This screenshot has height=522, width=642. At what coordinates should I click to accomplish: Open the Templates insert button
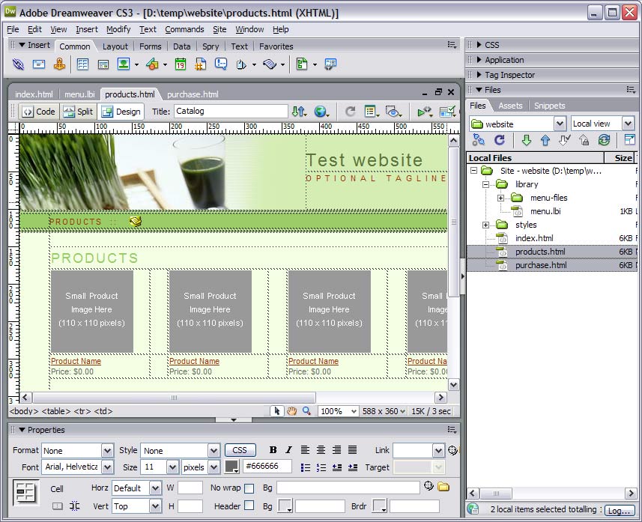tap(302, 64)
